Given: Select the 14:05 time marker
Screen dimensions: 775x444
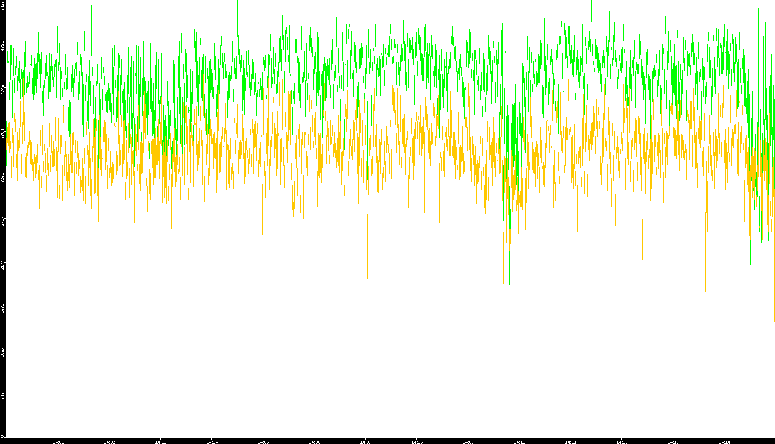Looking at the screenshot, I should click(x=263, y=441).
